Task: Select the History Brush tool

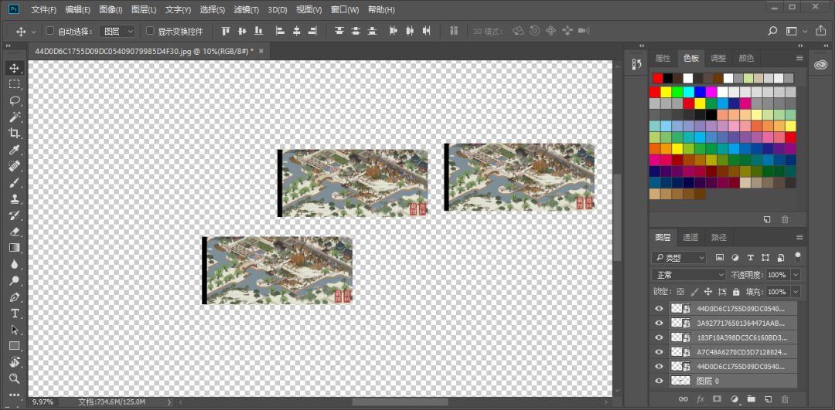Action: [x=15, y=215]
